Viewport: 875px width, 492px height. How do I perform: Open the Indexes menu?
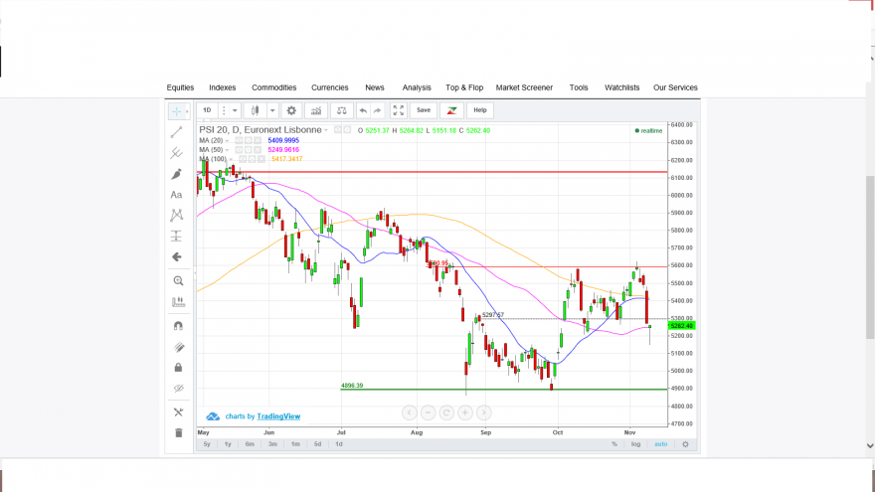(x=222, y=87)
